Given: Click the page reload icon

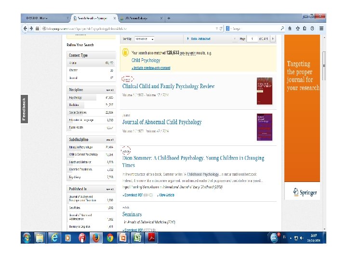Looking at the screenshot, I should click(x=221, y=28).
